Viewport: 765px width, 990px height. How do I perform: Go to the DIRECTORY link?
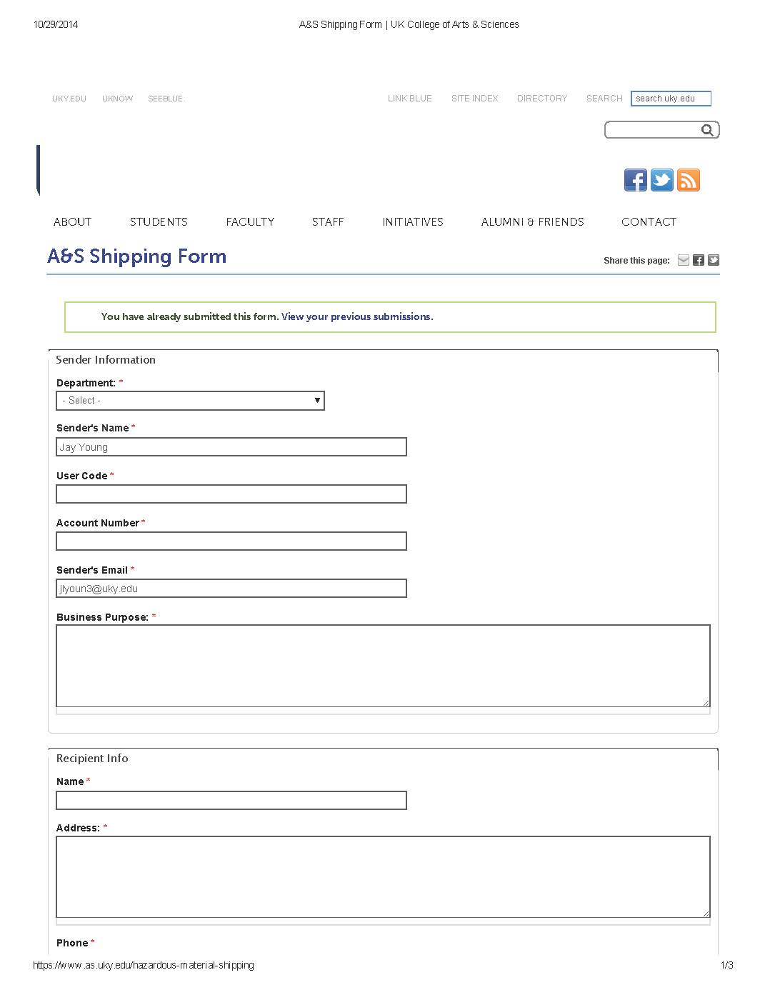tap(542, 99)
